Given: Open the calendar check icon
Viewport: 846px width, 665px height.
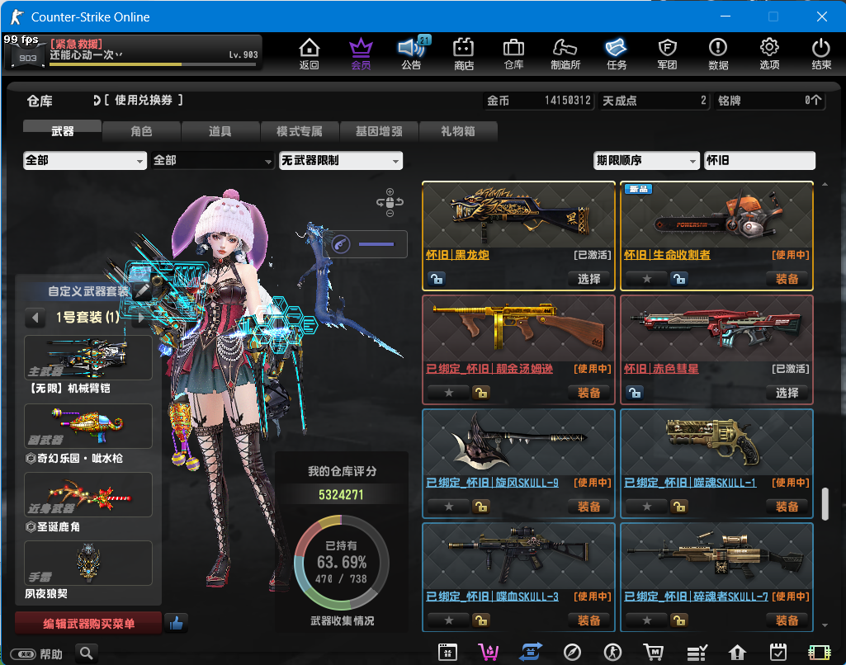Looking at the screenshot, I should pyautogui.click(x=778, y=652).
